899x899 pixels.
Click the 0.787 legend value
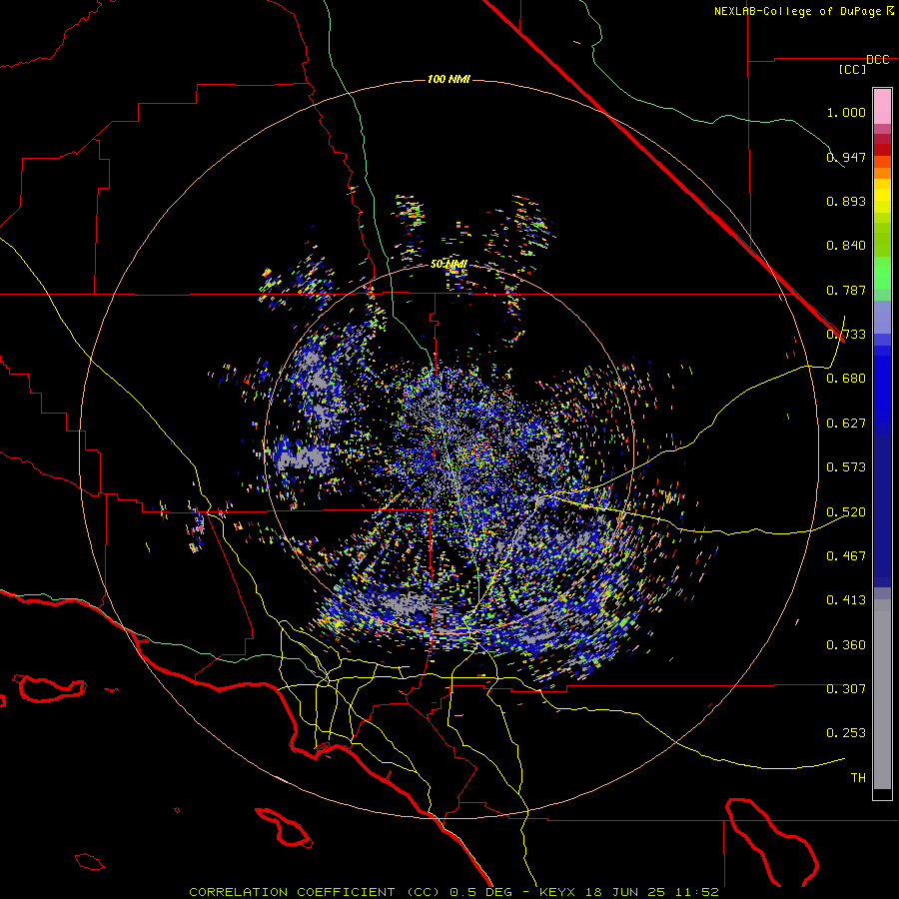[846, 290]
